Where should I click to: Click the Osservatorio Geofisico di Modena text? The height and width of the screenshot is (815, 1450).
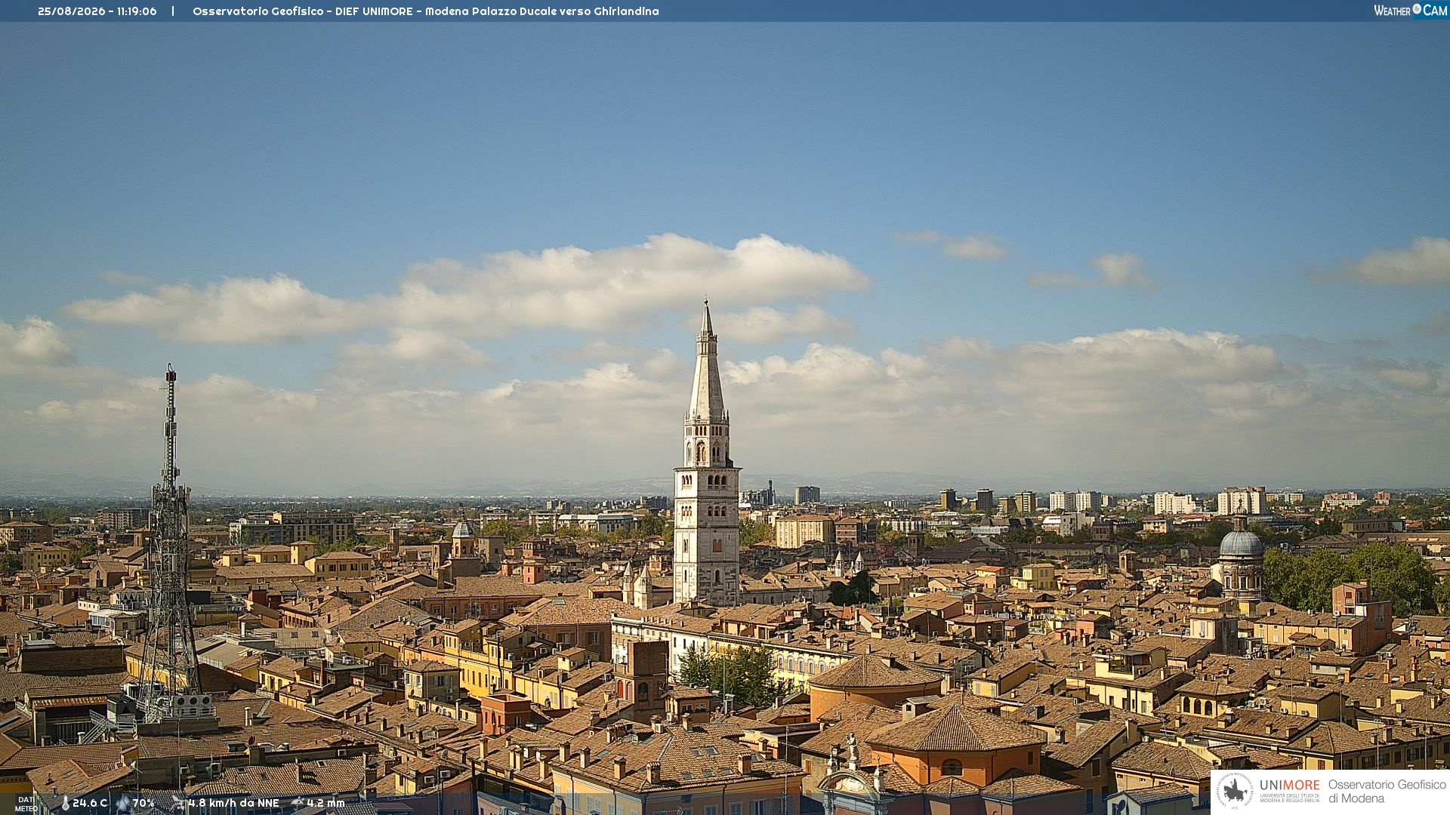(x=1387, y=792)
